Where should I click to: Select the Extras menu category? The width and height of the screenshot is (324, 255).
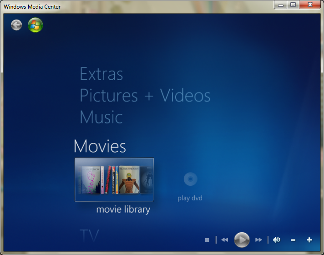point(101,74)
